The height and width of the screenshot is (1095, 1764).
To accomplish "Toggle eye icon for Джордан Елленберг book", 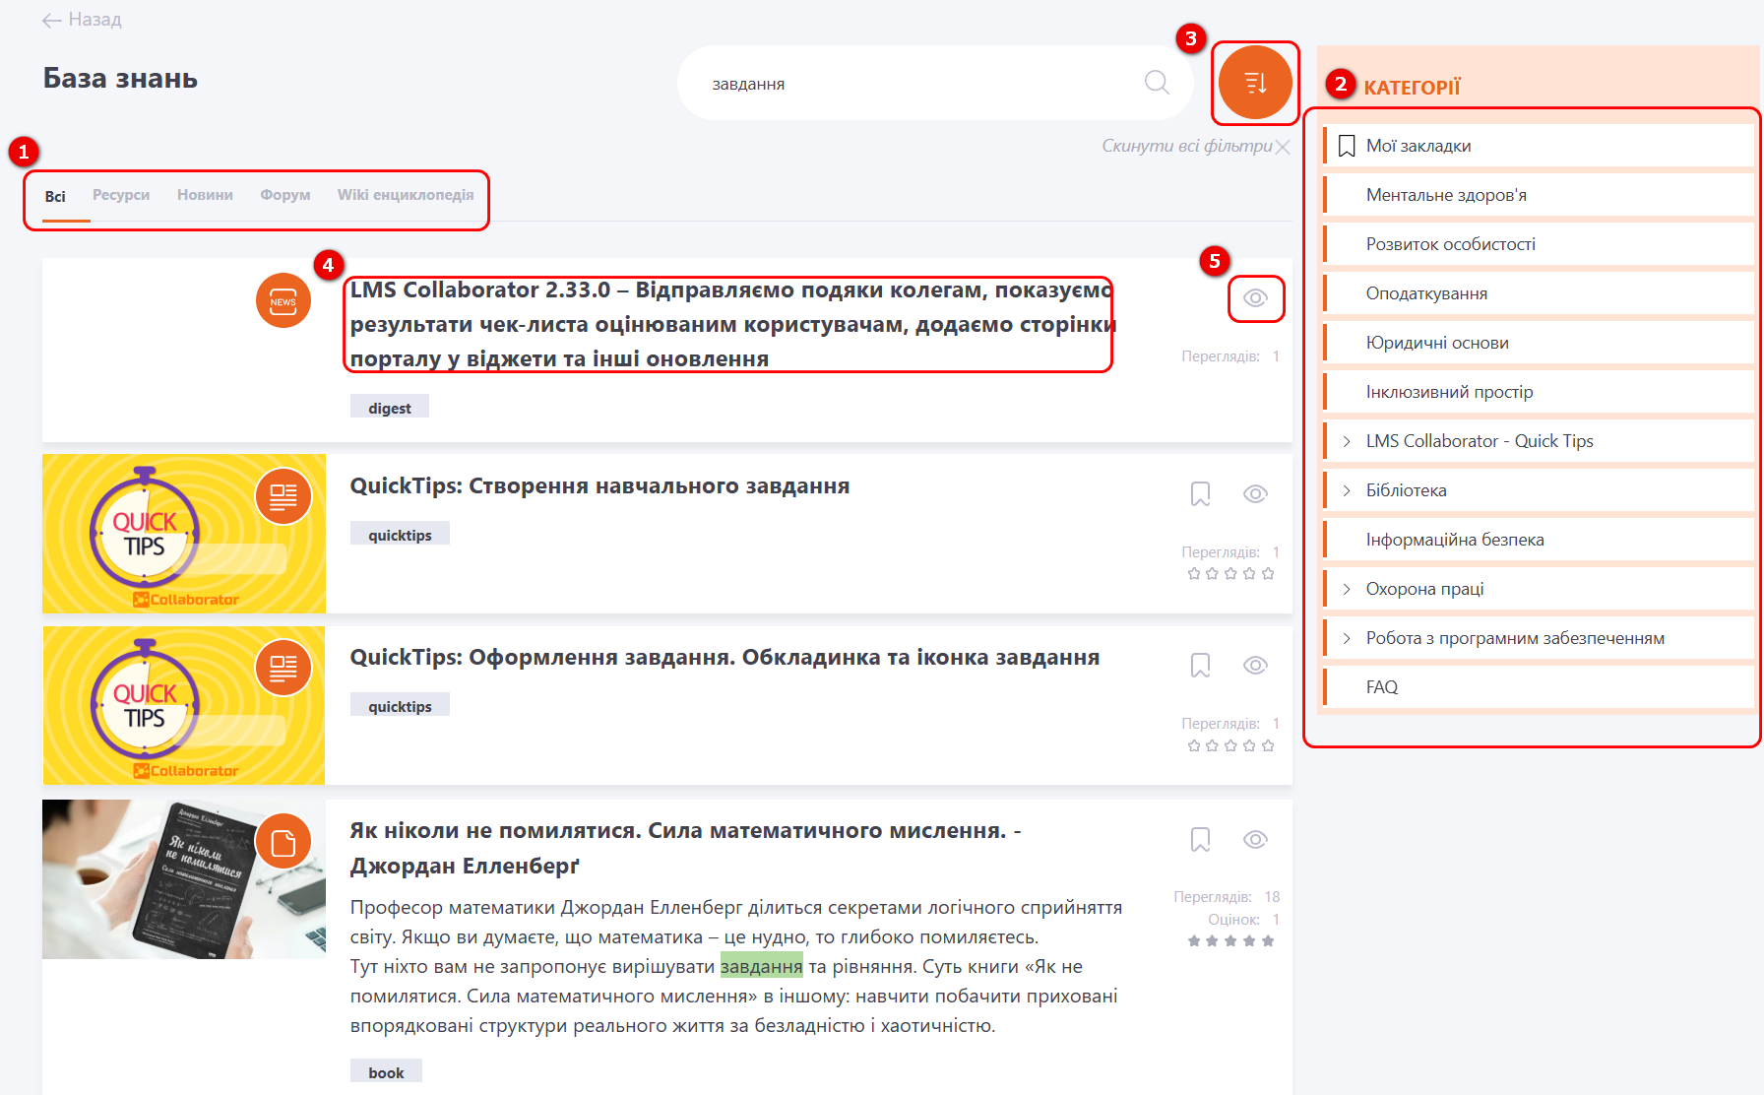I will click(x=1255, y=839).
